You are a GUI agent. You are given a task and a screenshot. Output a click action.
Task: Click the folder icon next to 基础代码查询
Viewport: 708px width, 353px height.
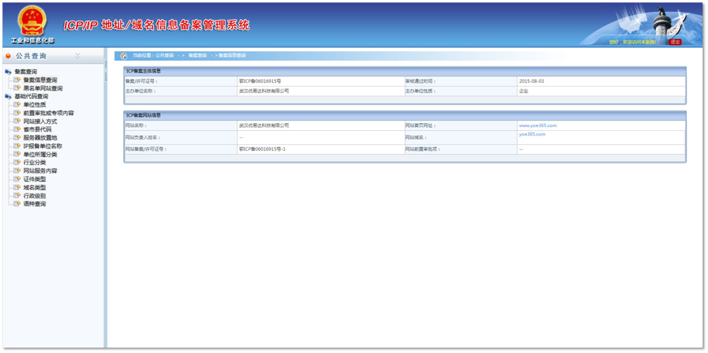(x=8, y=97)
